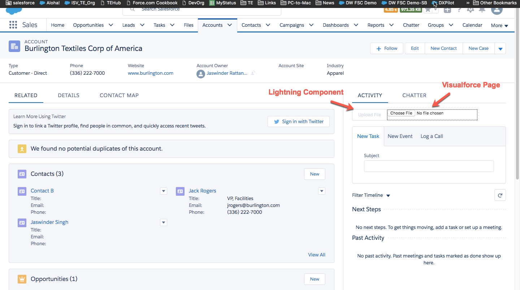Switch to the DETAILS tab
Screen dimensions: 520x290
point(69,95)
